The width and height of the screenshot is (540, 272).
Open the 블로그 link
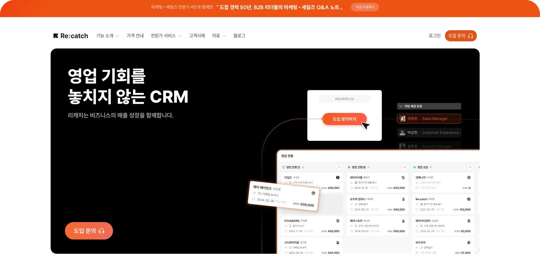(x=239, y=36)
